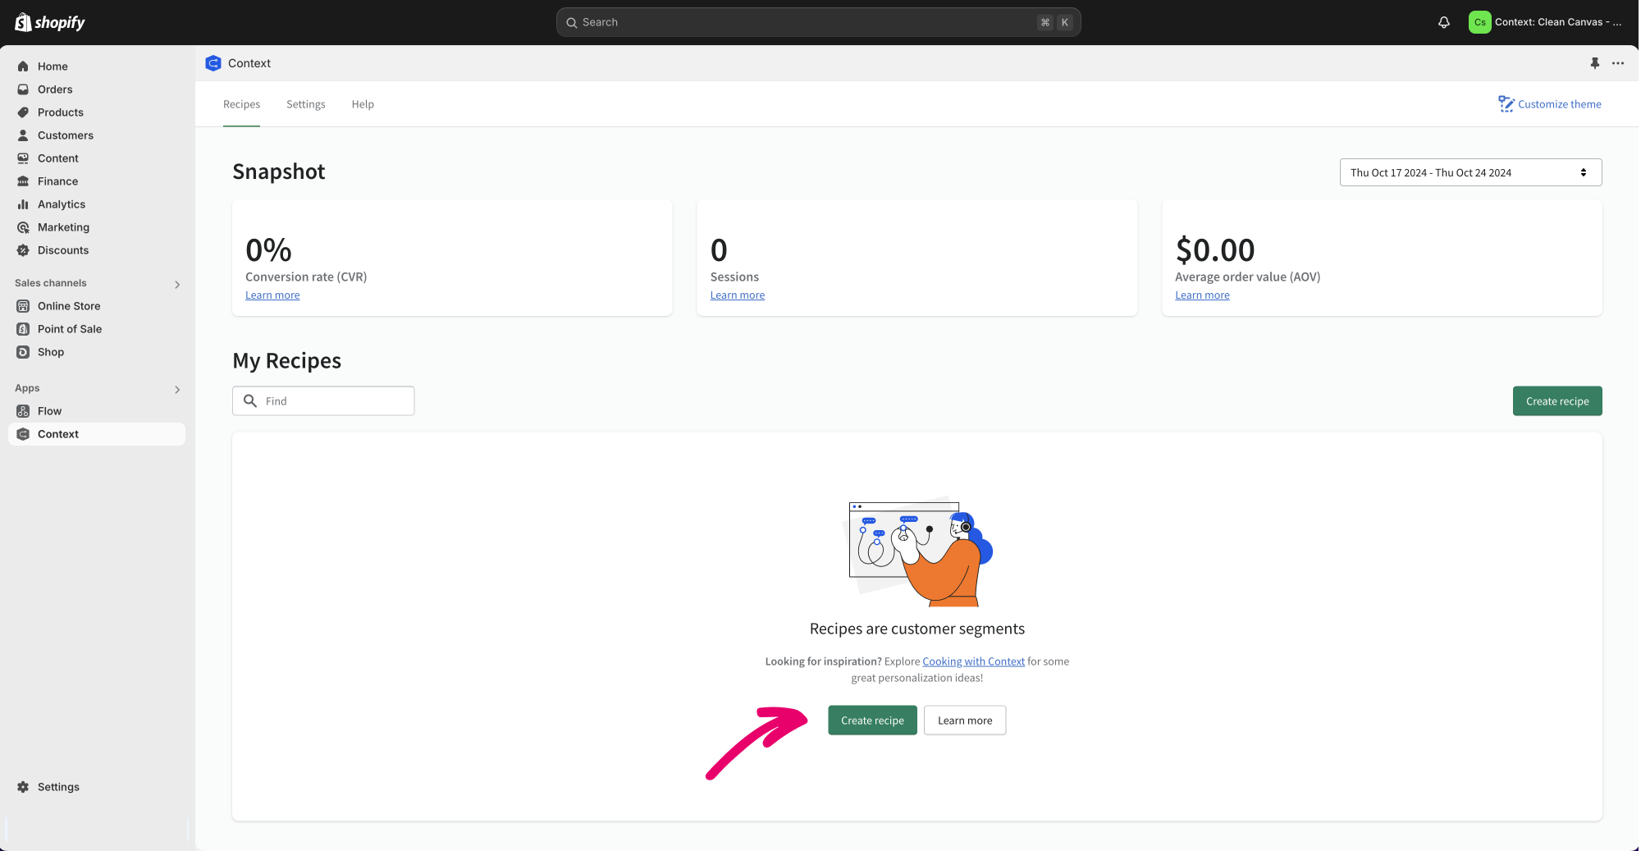Image resolution: width=1641 pixels, height=851 pixels.
Task: Open Cooking with Context link
Action: point(973,661)
